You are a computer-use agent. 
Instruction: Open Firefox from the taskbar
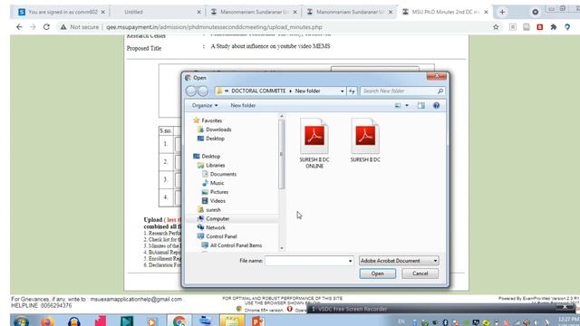tap(47, 321)
